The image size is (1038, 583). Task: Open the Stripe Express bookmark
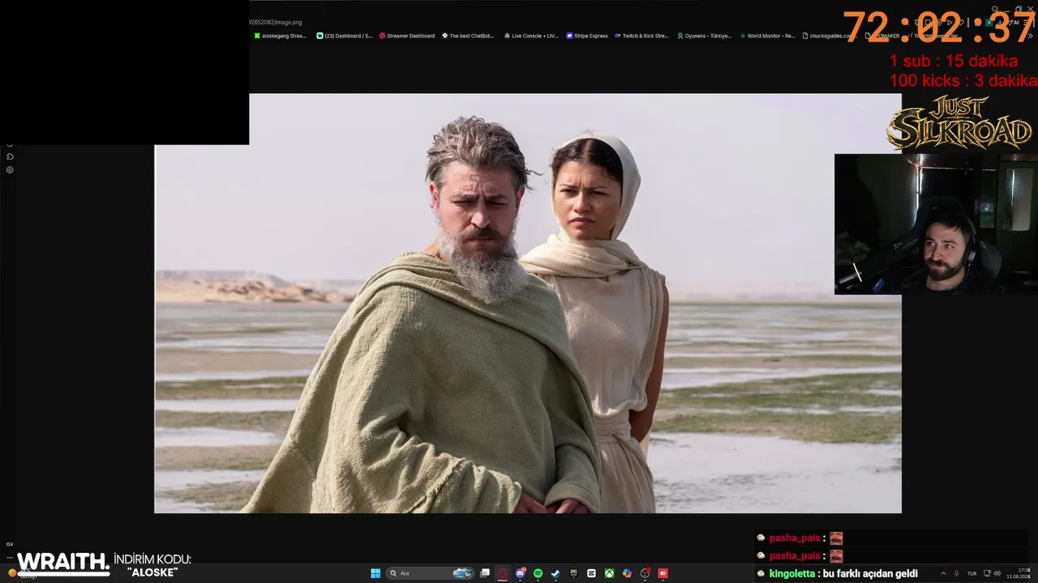click(587, 36)
